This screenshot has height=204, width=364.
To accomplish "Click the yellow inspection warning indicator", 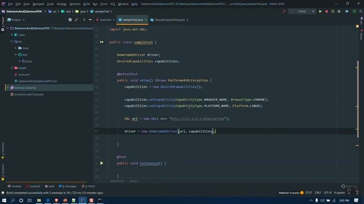I will pos(357,26).
